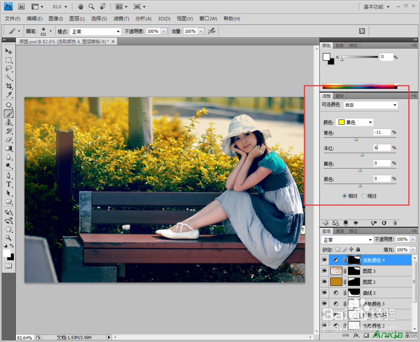Select the 绝对 (Absolute) radio button
Image resolution: width=420 pixels, height=342 pixels.
pos(364,196)
